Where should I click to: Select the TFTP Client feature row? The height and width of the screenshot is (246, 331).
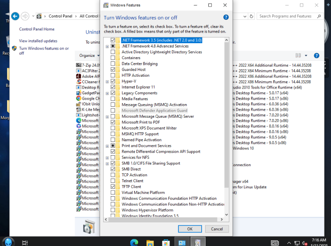132,186
